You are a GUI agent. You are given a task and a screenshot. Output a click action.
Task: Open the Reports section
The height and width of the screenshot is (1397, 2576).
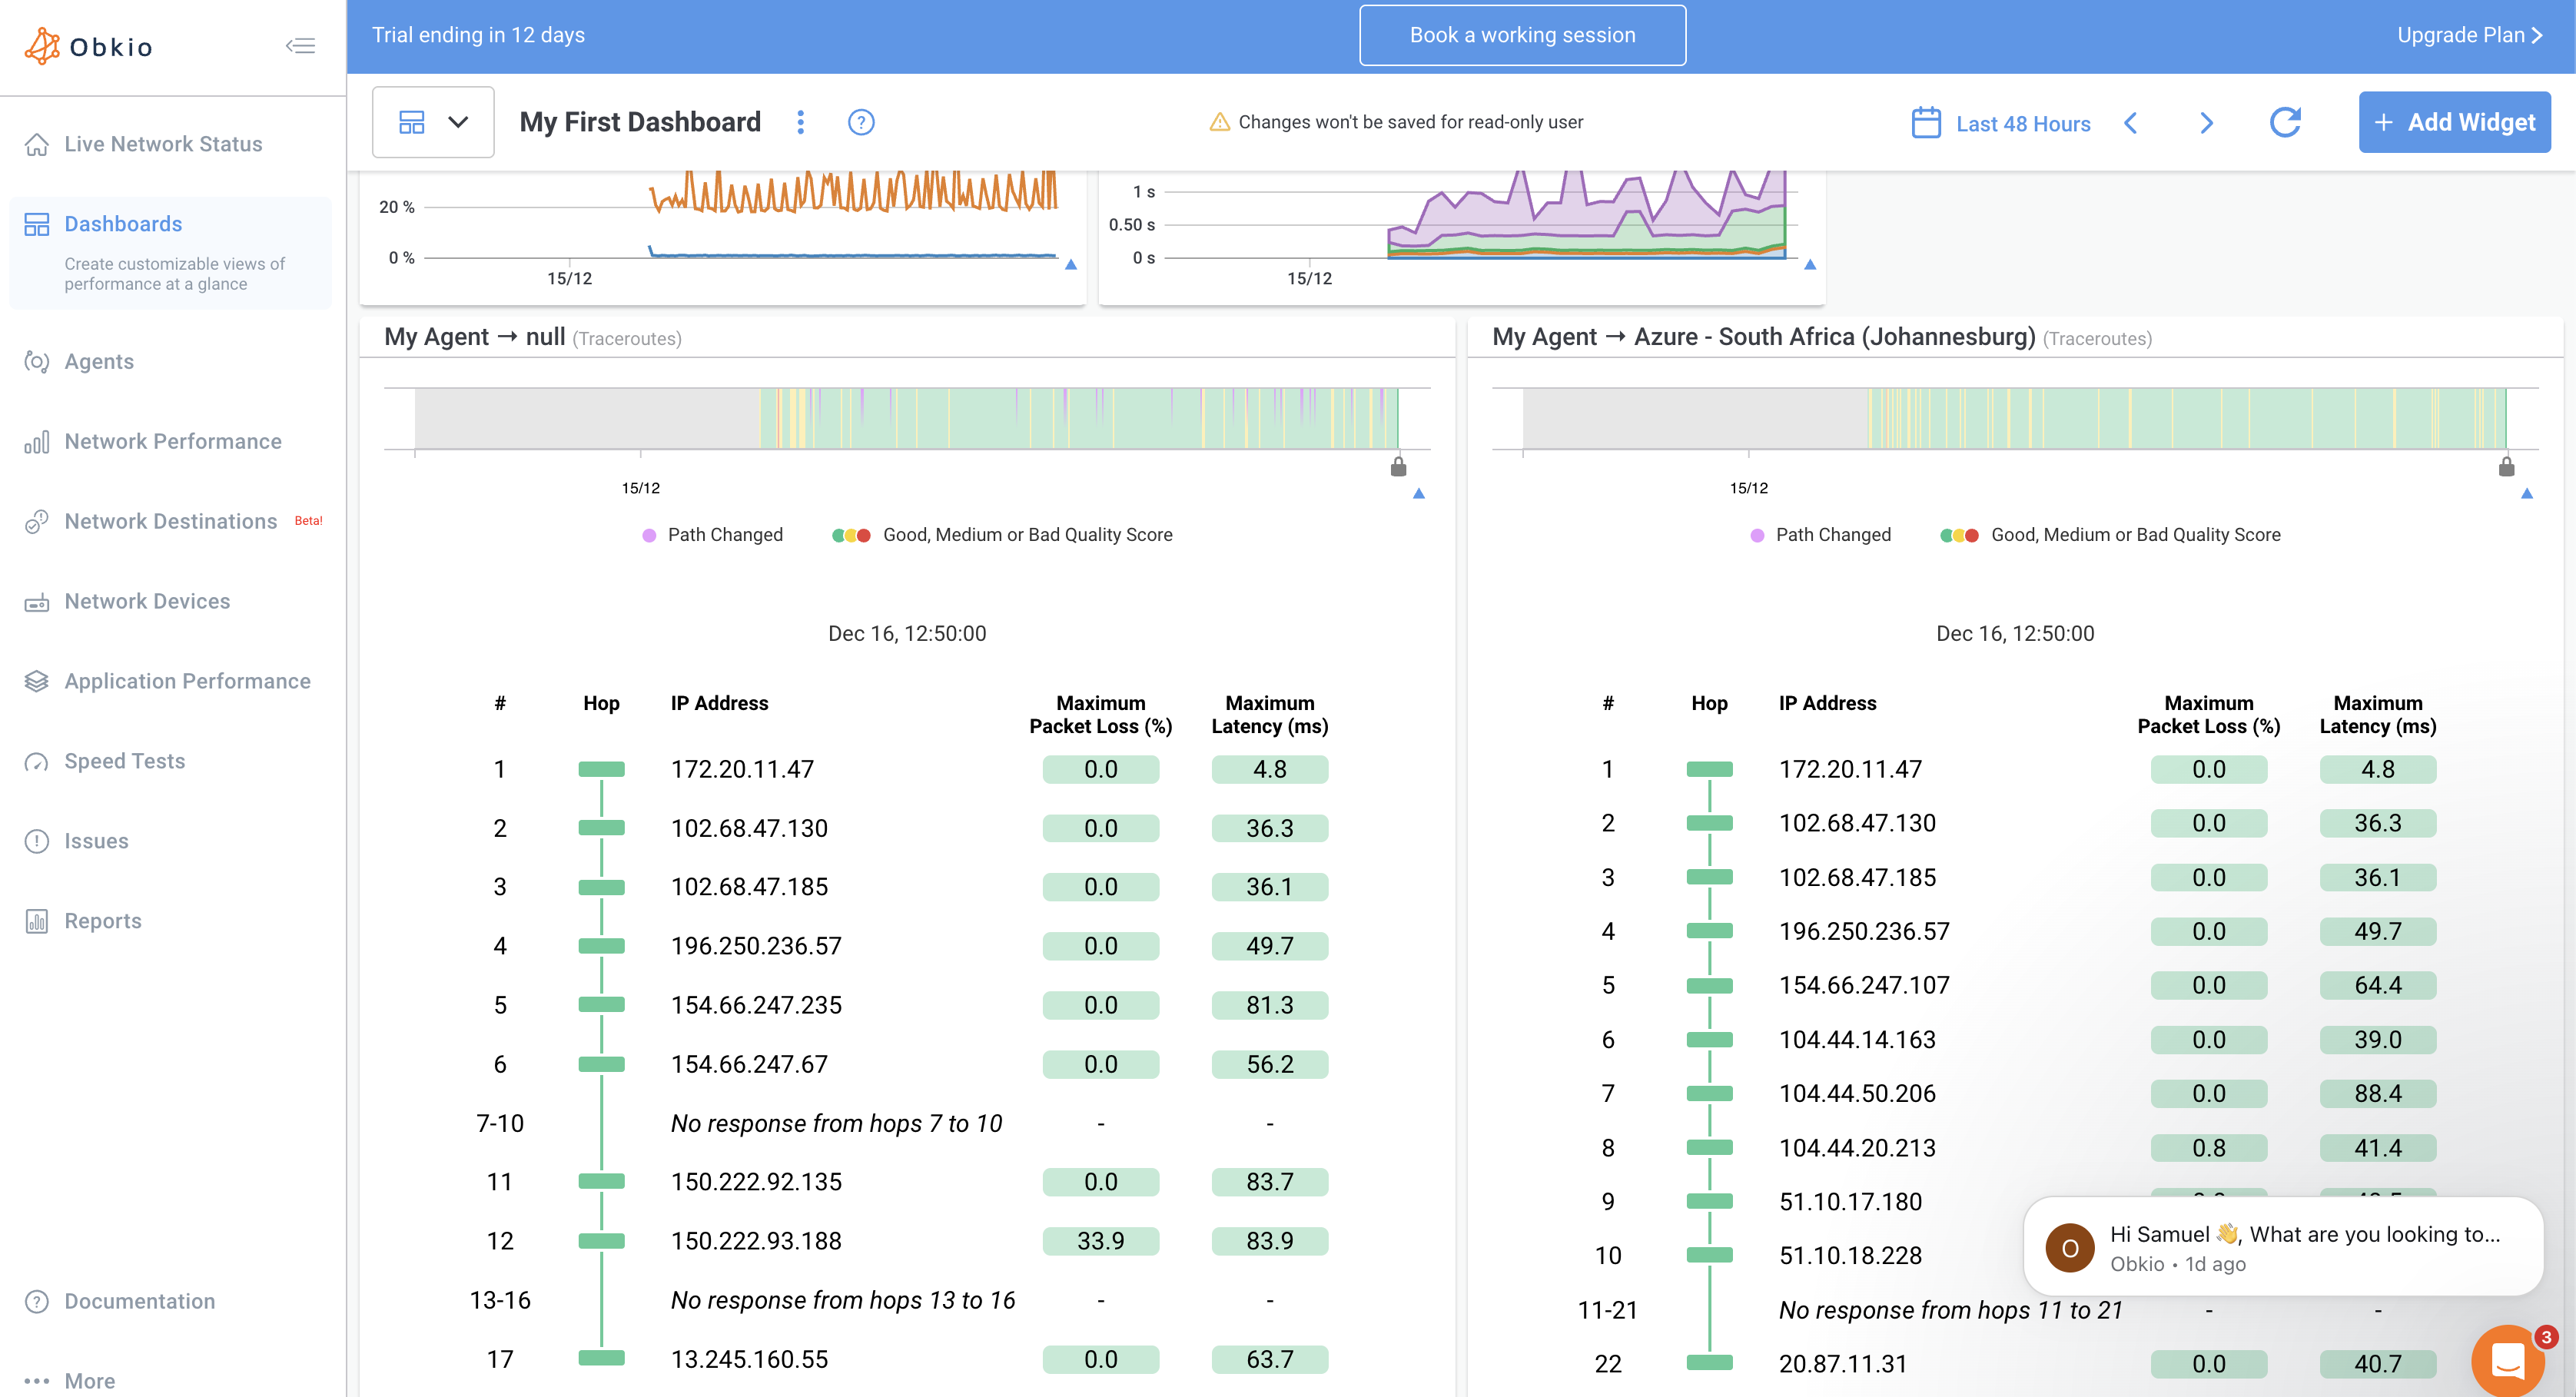click(x=102, y=920)
